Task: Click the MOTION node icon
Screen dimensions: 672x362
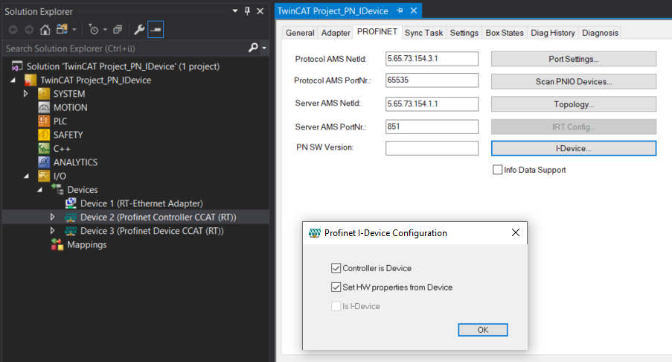Action: click(x=44, y=107)
